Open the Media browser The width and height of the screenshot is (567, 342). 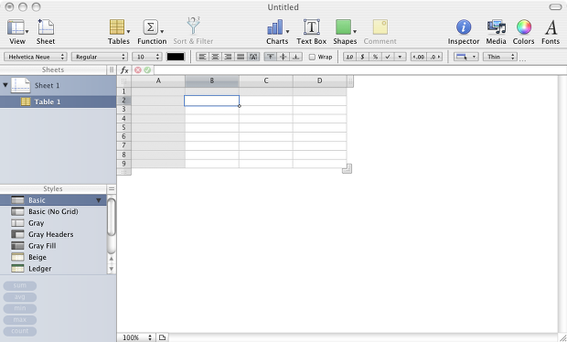pyautogui.click(x=496, y=32)
